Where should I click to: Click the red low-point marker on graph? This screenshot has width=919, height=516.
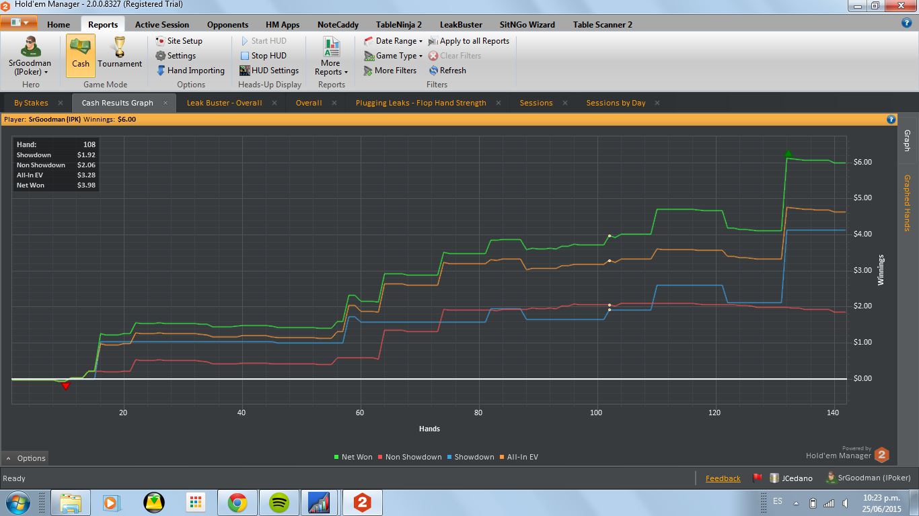pyautogui.click(x=65, y=386)
